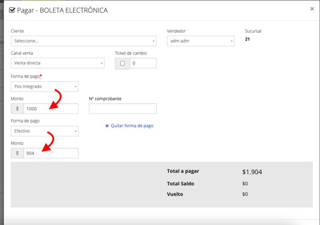
Task: Click the dollar sign beside the 904 amount
Action: click(17, 153)
